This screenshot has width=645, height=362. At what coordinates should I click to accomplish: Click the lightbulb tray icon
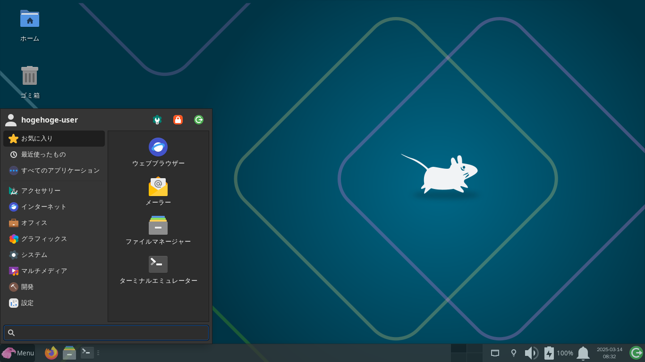[514, 353]
